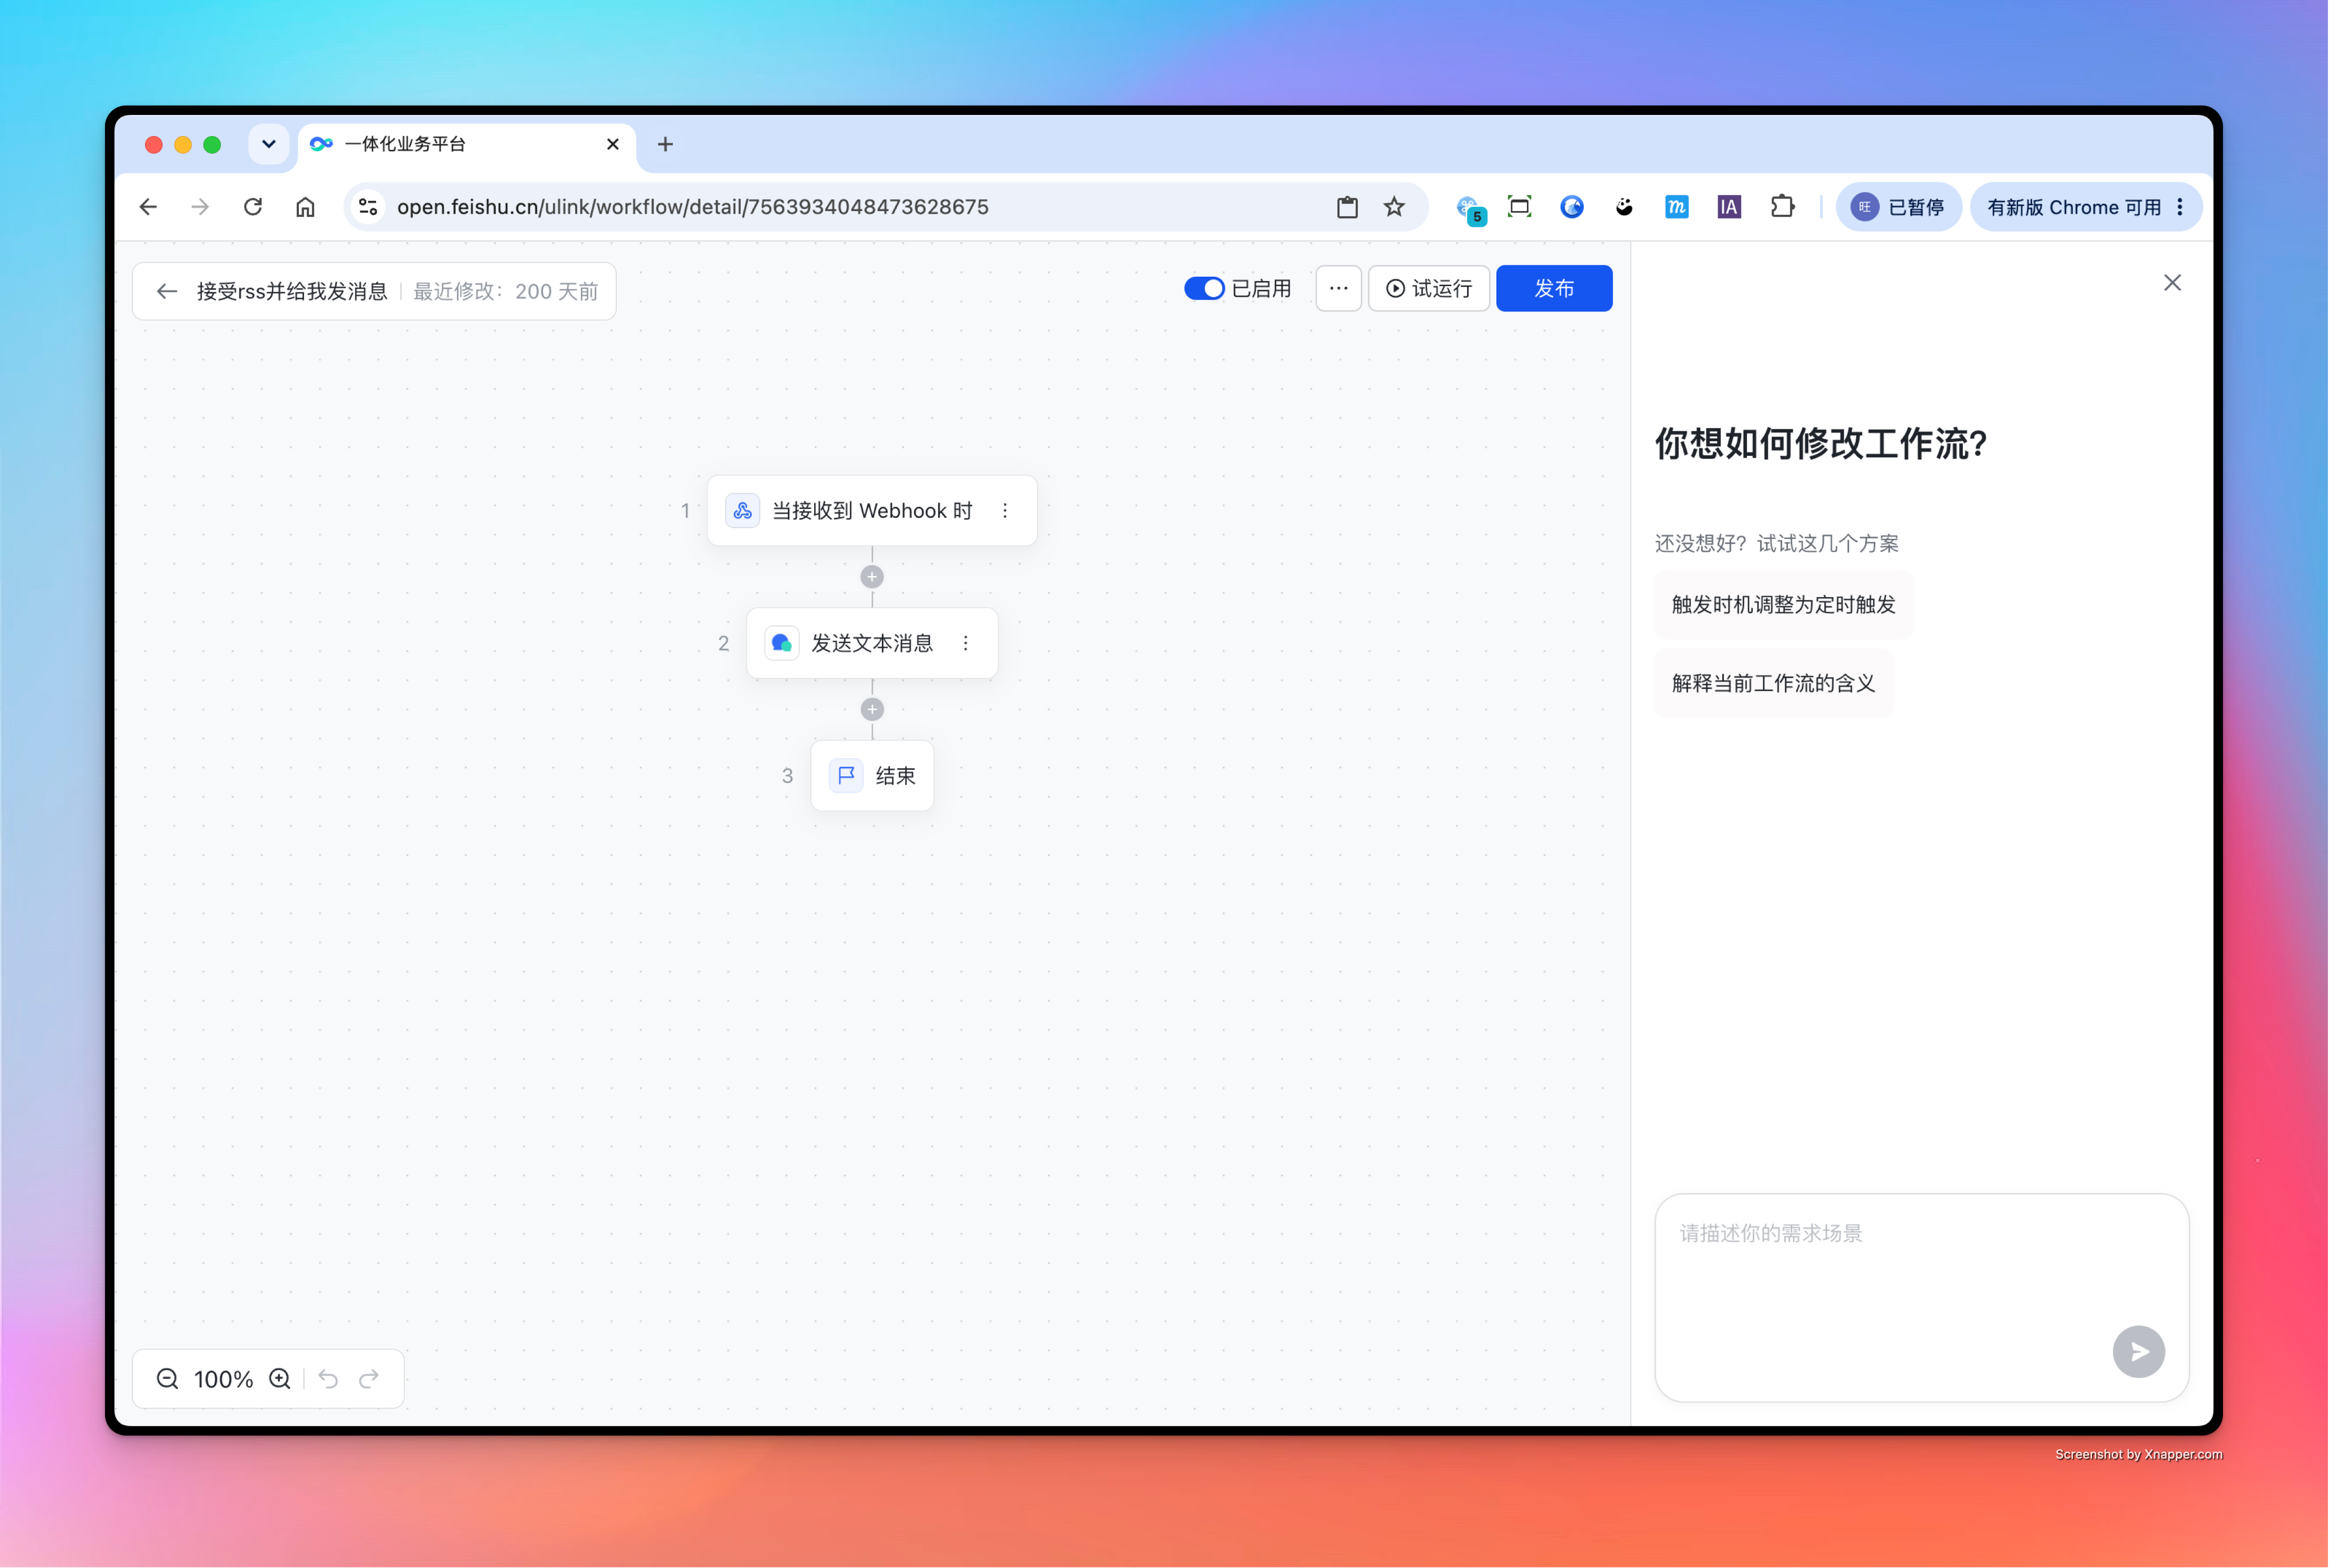The width and height of the screenshot is (2329, 1568).
Task: Click the 最近修改：200 天前 text
Action: 506,291
